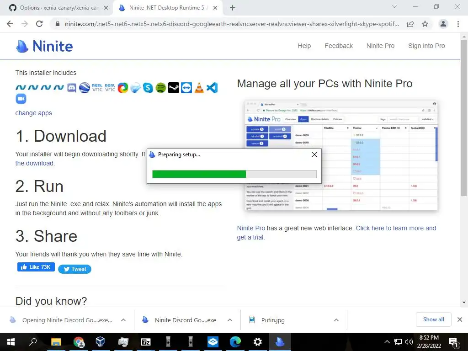The height and width of the screenshot is (351, 468).
Task: Open Microsoft Edge from the taskbar
Action: pos(235,342)
